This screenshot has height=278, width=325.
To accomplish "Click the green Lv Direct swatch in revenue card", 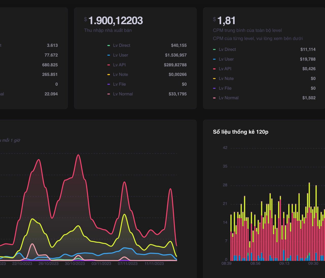I will click(109, 46).
